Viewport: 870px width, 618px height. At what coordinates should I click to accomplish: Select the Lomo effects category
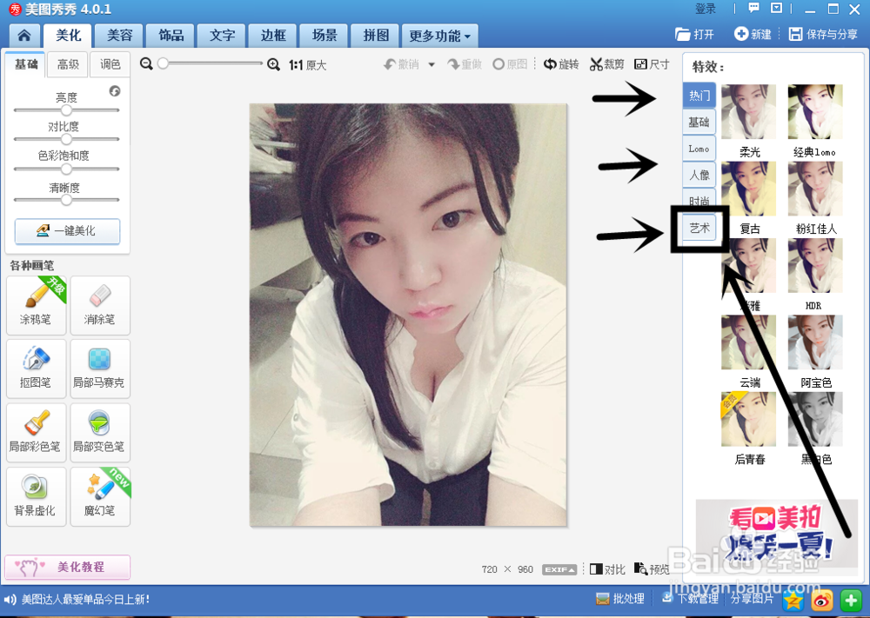tap(699, 149)
